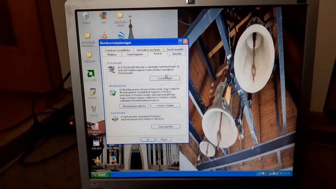The width and height of the screenshot is (336, 189).
Task: Select the 'Távoli használat' tab
Action: coord(175,49)
